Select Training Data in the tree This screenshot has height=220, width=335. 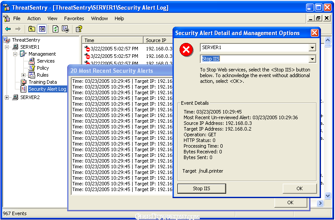[x=43, y=82]
